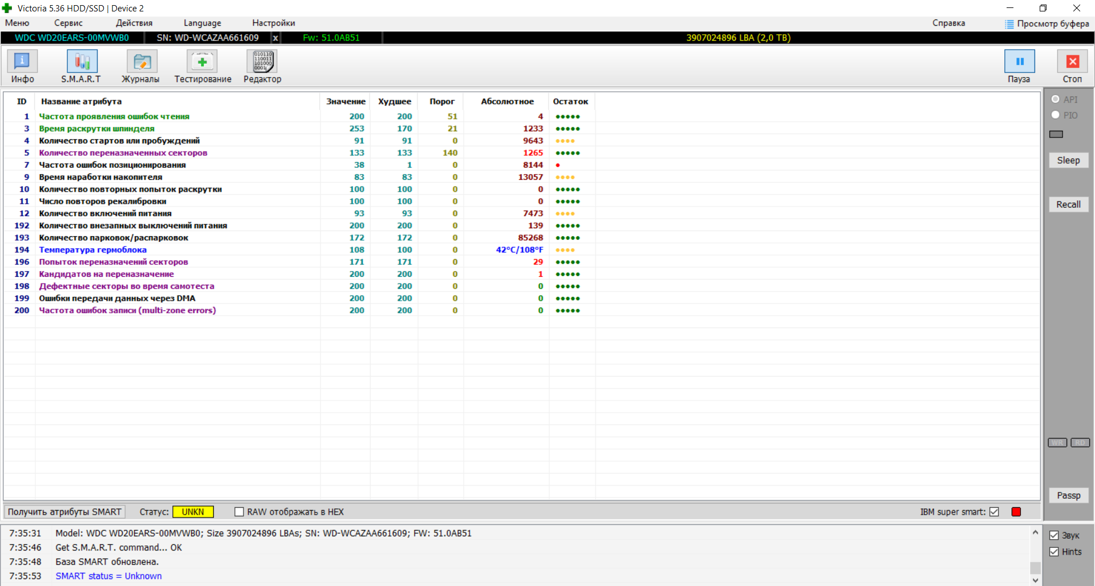Open the Info panel icon
This screenshot has height=586, width=1095.
tap(22, 62)
